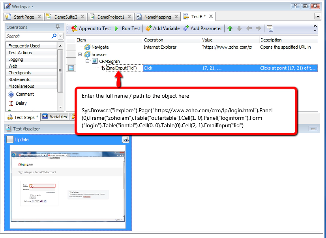Move selected step up with green arrow

click(x=229, y=28)
